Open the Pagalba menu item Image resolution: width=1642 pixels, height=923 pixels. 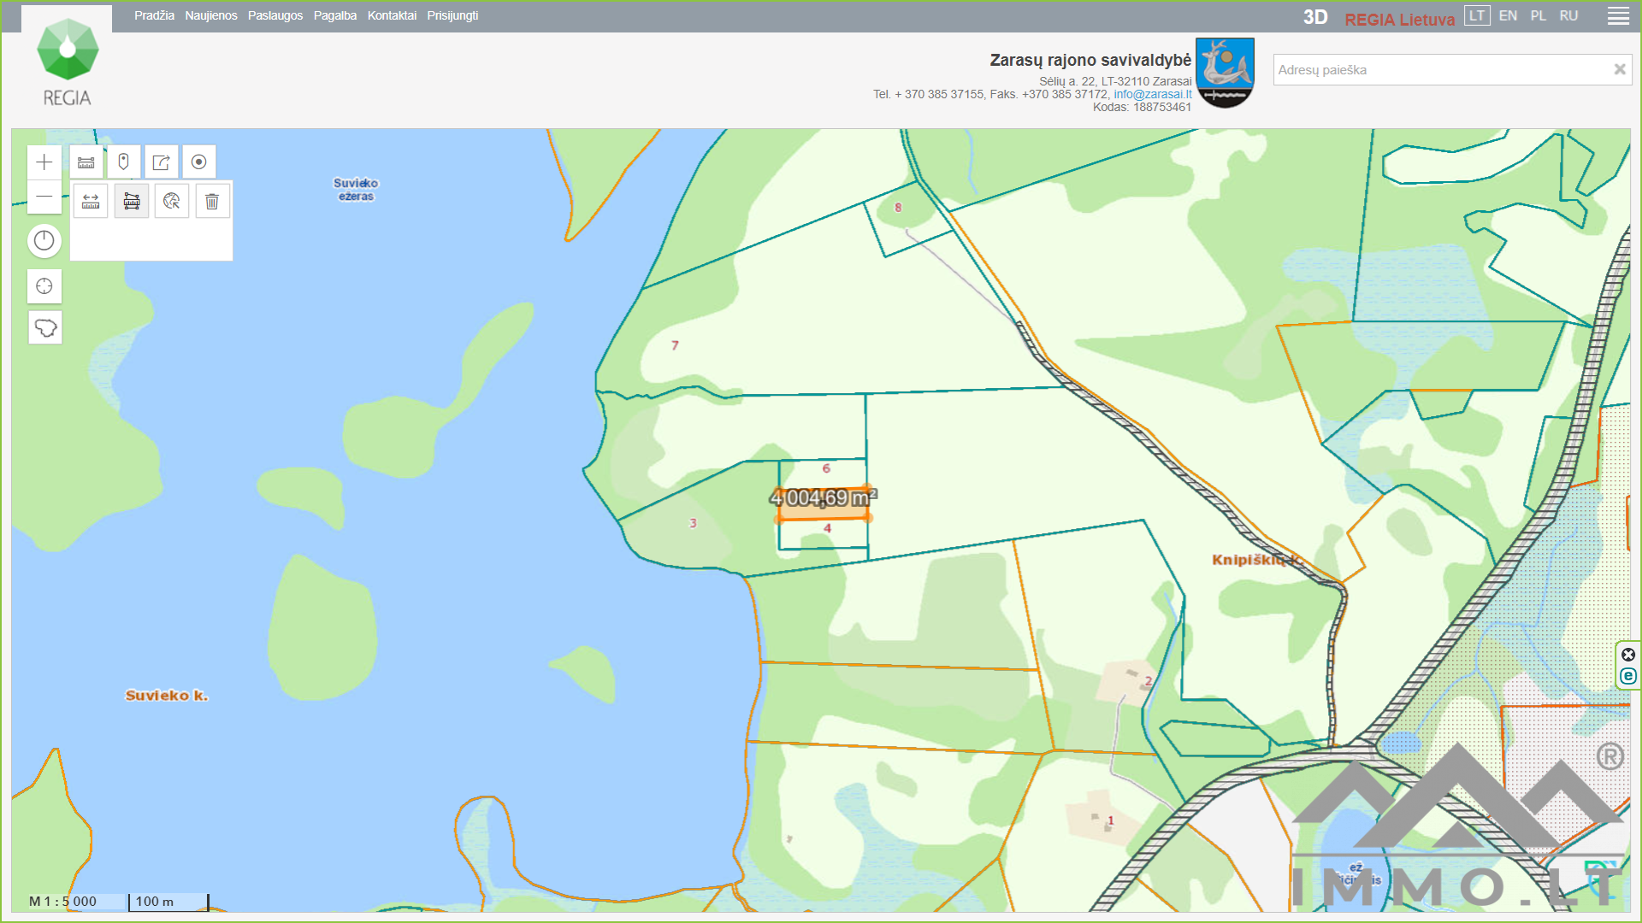(335, 15)
